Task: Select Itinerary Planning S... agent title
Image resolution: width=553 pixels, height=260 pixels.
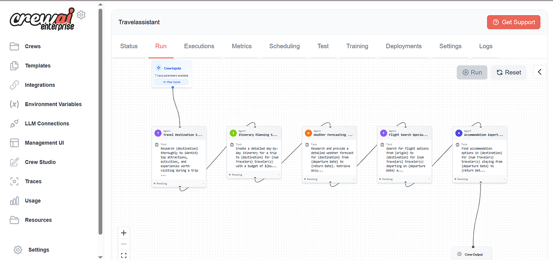Action: coord(258,135)
